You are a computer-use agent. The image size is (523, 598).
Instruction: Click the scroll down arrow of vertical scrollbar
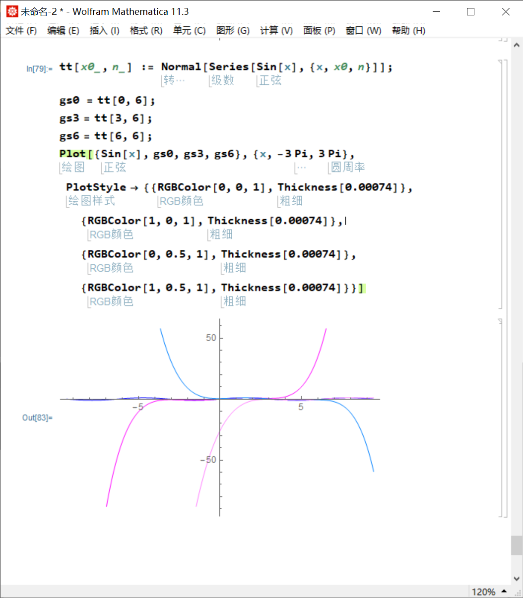point(517,579)
